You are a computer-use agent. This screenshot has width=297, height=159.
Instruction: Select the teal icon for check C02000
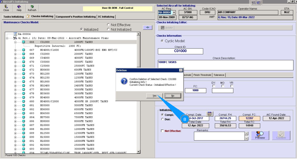(24, 54)
